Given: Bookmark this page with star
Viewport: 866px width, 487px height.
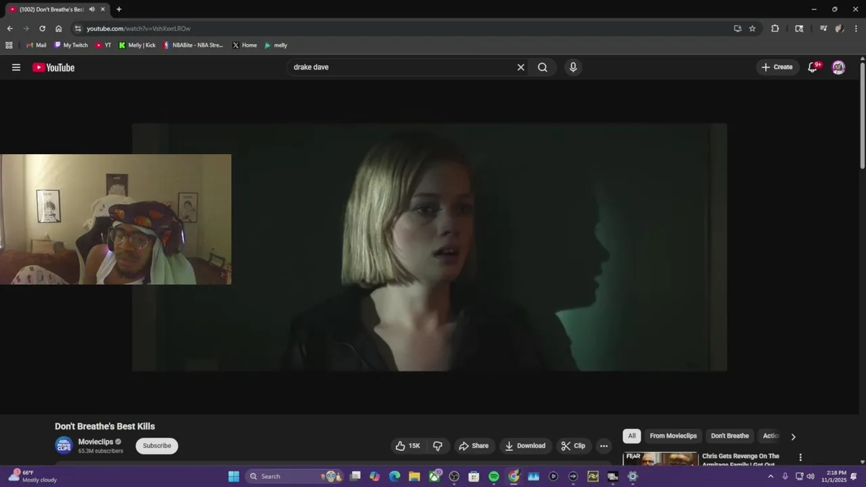Looking at the screenshot, I should tap(752, 28).
